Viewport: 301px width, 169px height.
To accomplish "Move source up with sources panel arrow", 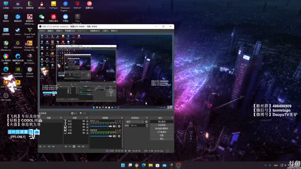I will point(79,146).
